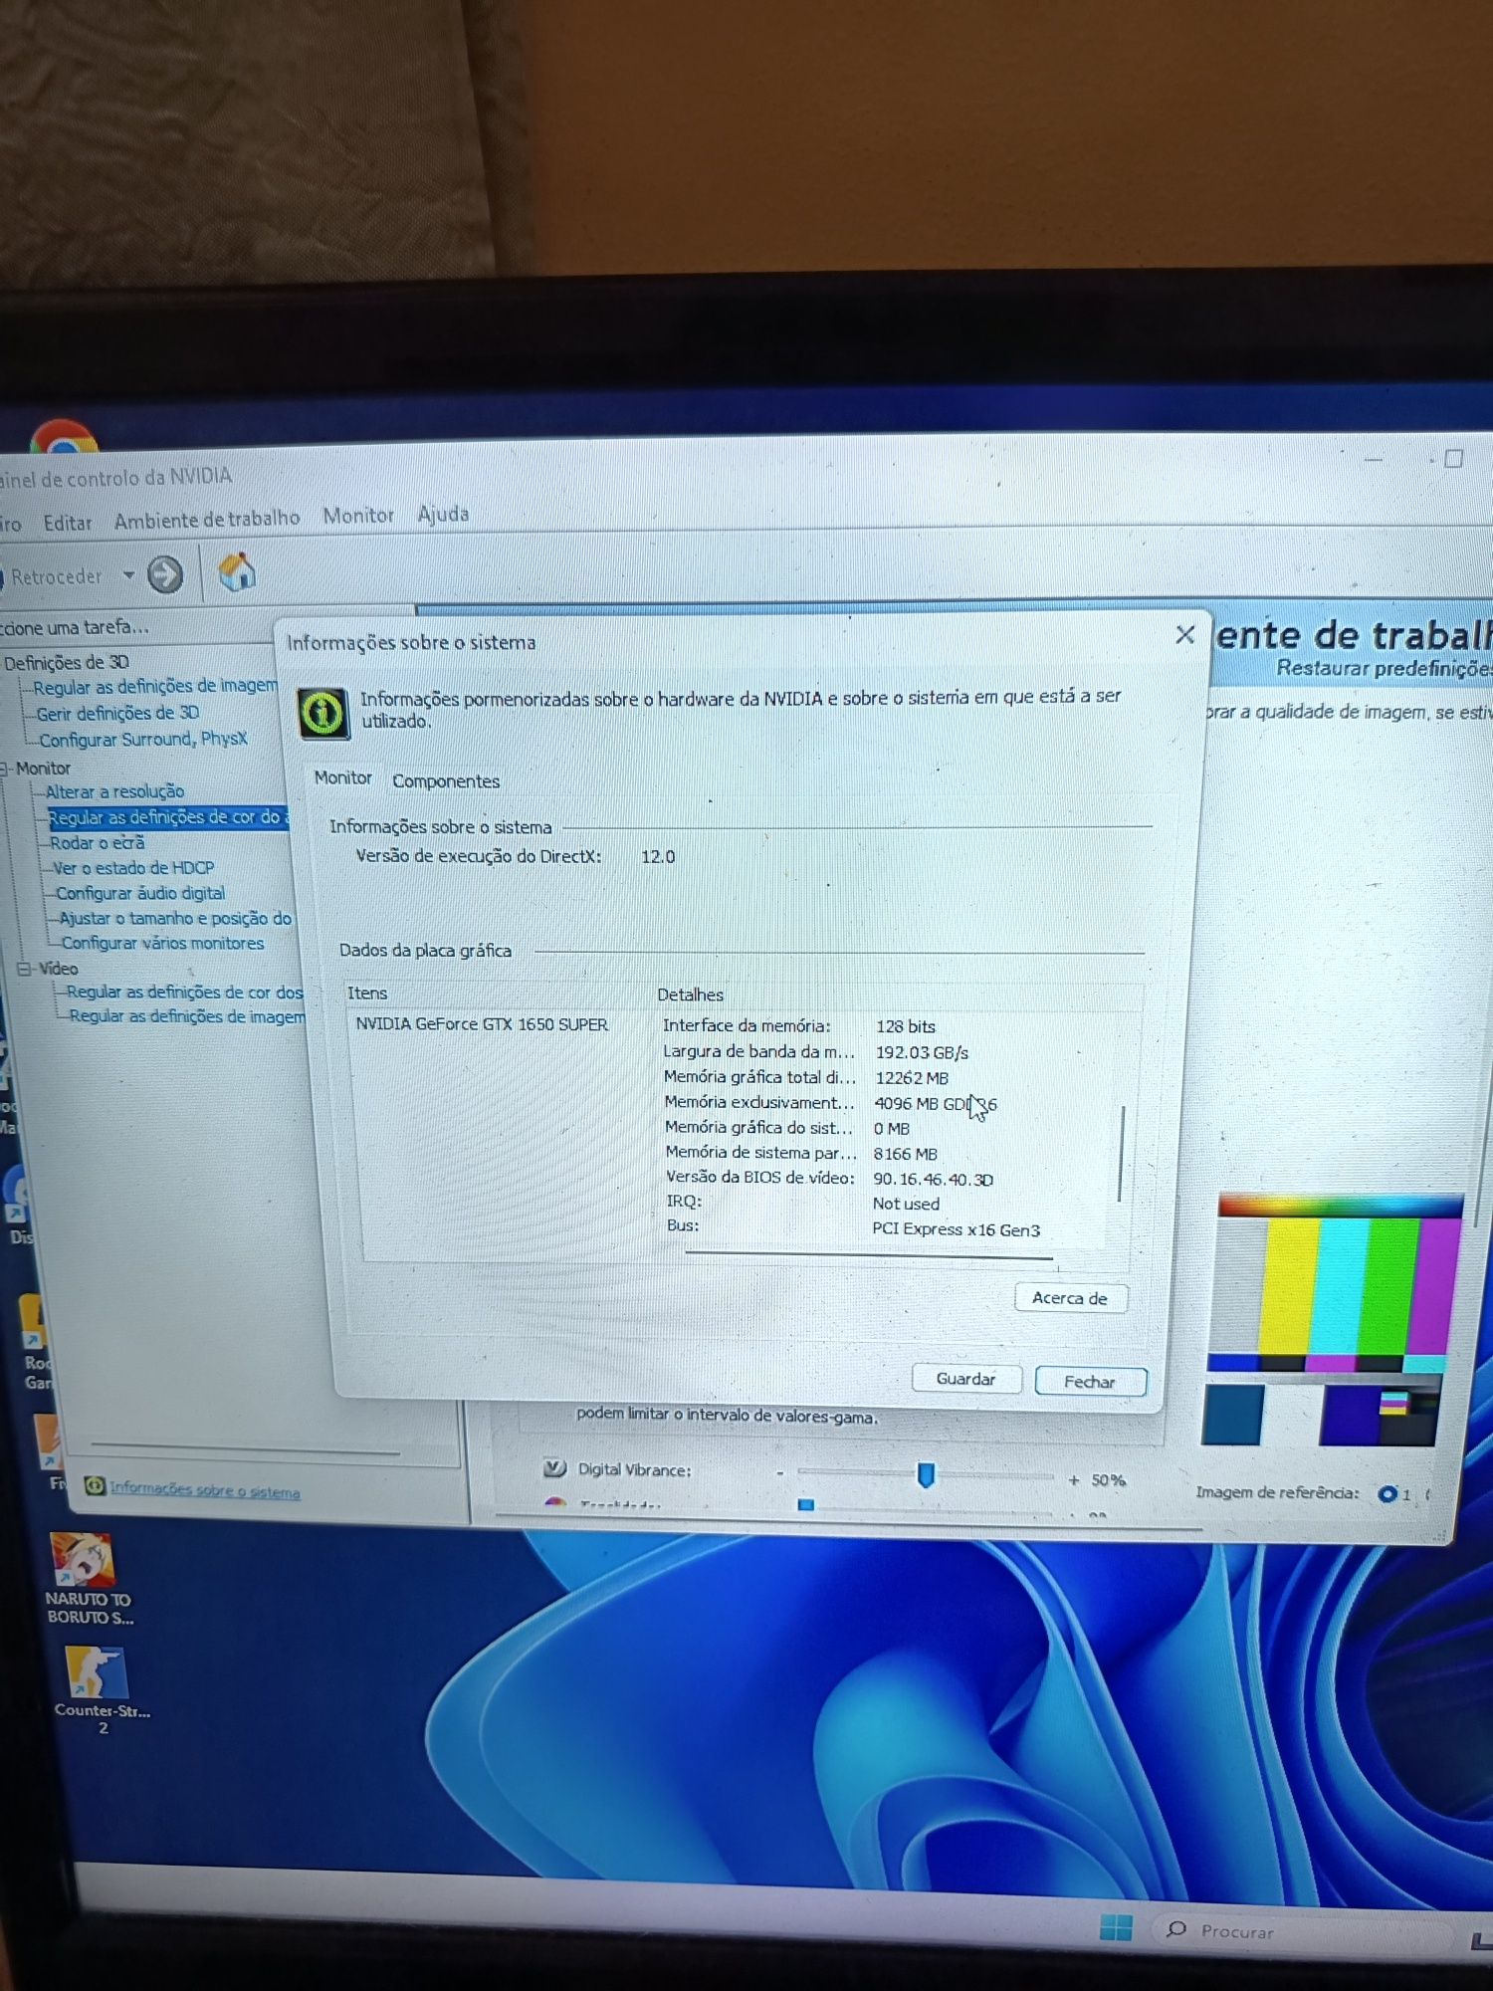Select Ver o estado de HDCP
The height and width of the screenshot is (1991, 1493).
[x=132, y=868]
